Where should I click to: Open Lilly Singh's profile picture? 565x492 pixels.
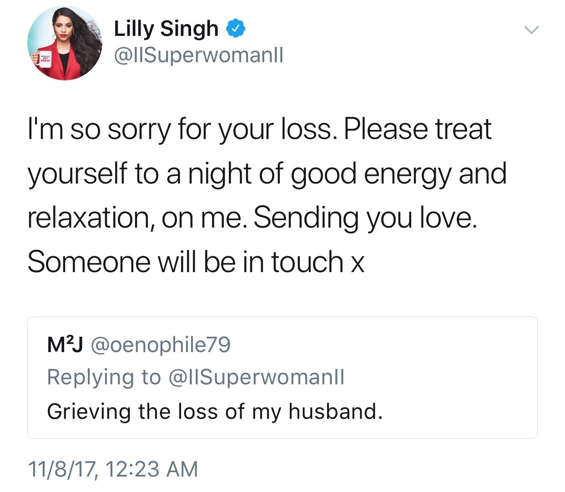click(65, 43)
